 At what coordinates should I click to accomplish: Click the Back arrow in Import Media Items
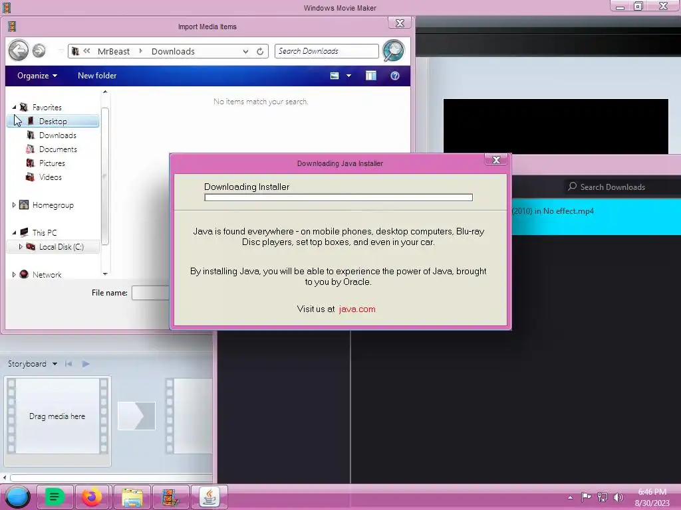click(x=18, y=50)
